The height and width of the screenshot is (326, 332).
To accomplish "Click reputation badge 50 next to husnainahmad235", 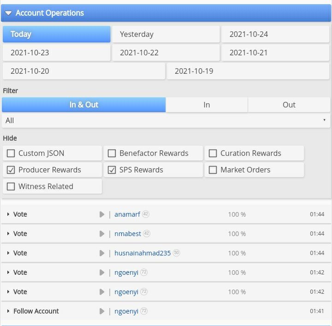I will tap(176, 253).
